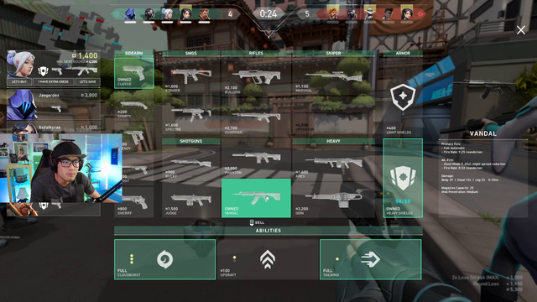Click the Abilities section header
The width and height of the screenshot is (537, 302).
click(x=268, y=231)
